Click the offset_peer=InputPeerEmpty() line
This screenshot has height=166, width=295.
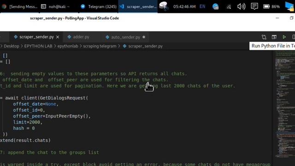coord(52,116)
